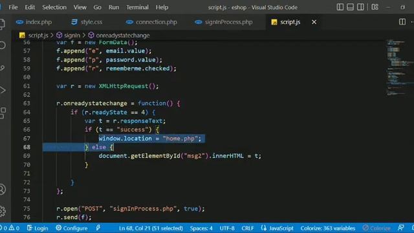414x233 pixels.
Task: Click the XMLHttpRequest text on line 61
Action: [124, 86]
